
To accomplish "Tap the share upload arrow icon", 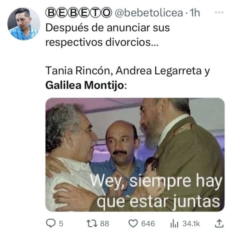I will pyautogui.click(x=219, y=223).
